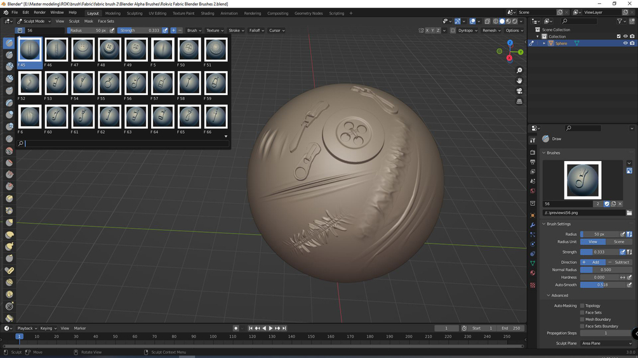Viewport: 638px width, 358px height.
Task: Open the Face Sets menu
Action: click(106, 21)
